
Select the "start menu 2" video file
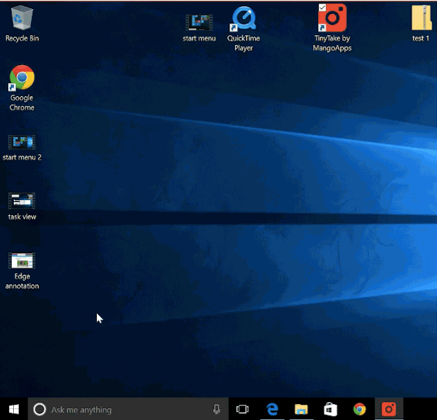click(21, 143)
